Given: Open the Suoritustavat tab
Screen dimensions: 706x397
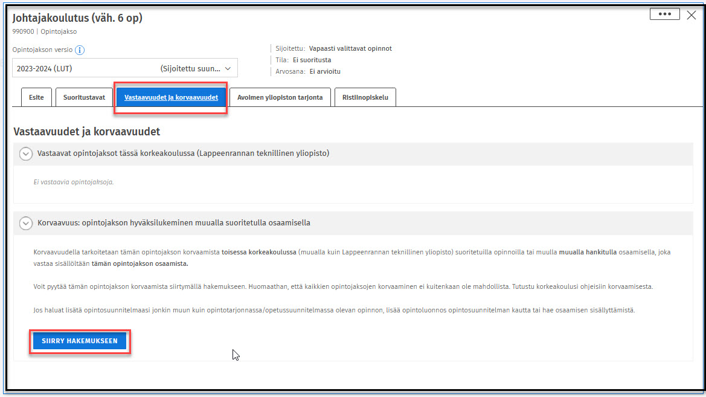Looking at the screenshot, I should (x=84, y=97).
